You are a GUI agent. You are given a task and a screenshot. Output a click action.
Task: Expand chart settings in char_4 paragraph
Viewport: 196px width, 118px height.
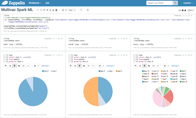click(x=176, y=66)
